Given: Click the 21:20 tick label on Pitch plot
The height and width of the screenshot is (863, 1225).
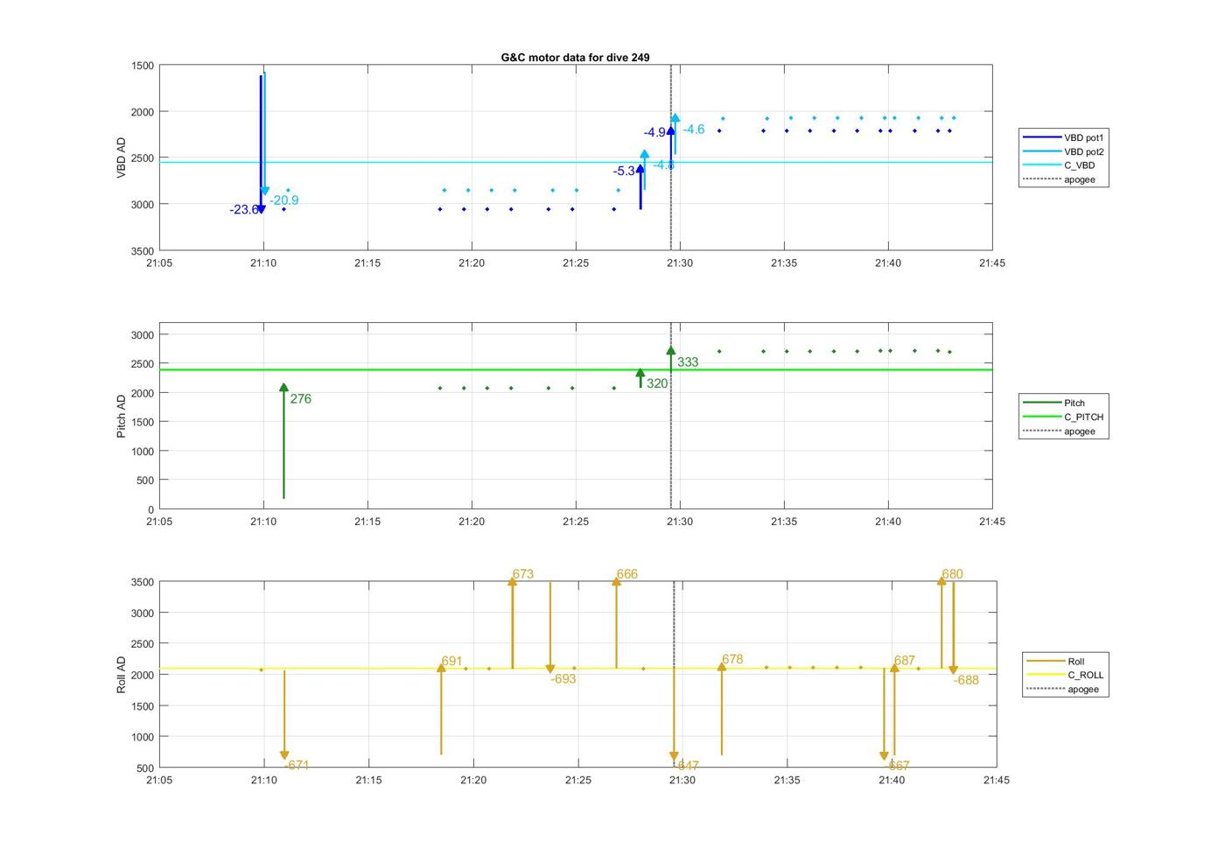Looking at the screenshot, I should point(472,522).
